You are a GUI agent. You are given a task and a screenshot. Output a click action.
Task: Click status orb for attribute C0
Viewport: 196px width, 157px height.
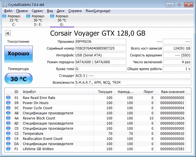(x=8, y=128)
